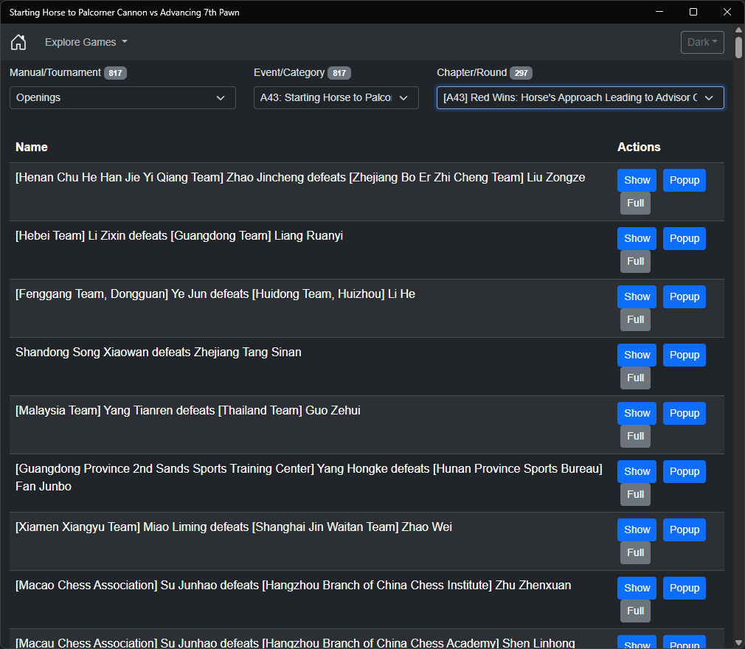
Task: Show the Miao Liming vs Zhao Wei game
Action: [637, 530]
